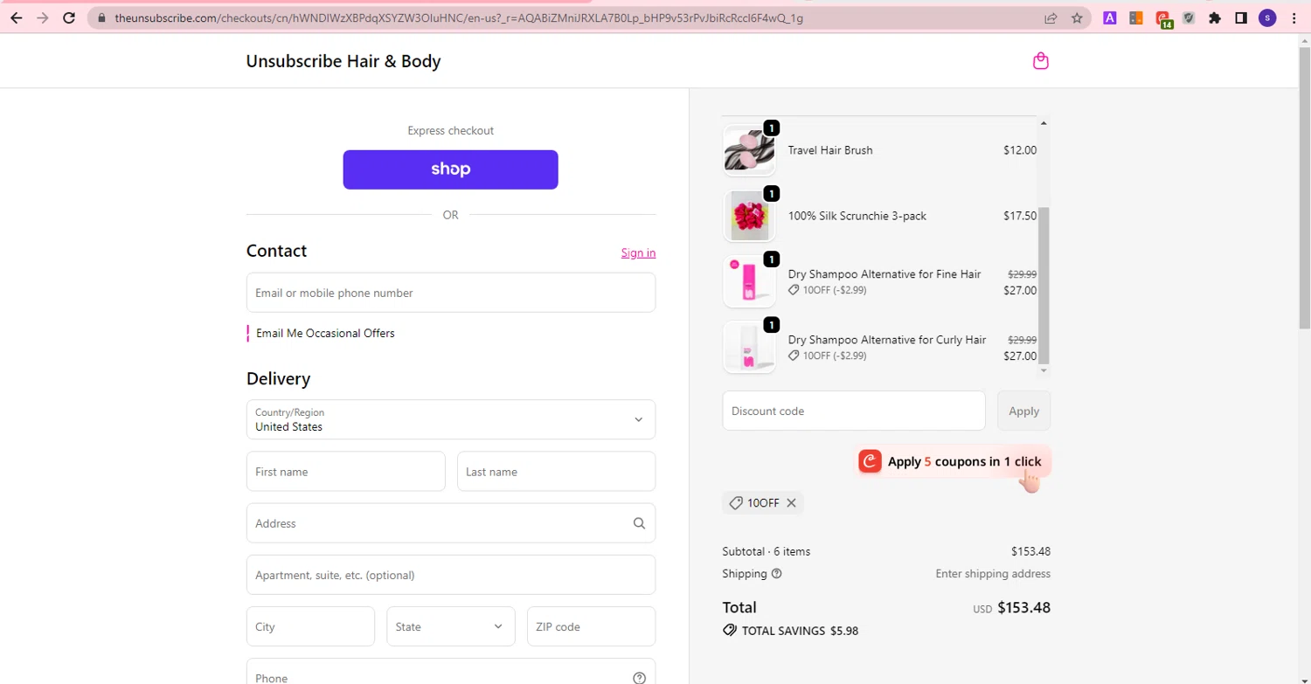Click the address search magnifier icon

[639, 523]
